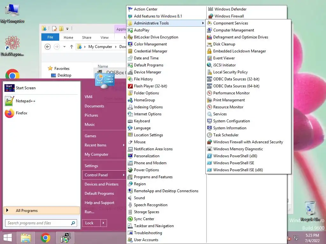326x244 pixels.
Task: Click the iSCSI Initiator globe icon
Action: click(209, 65)
